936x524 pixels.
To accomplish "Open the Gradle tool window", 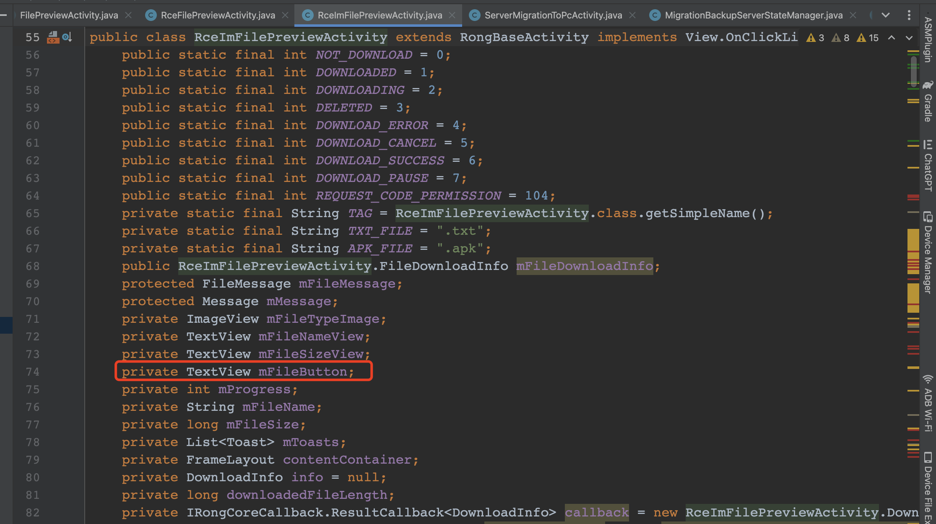I will click(928, 103).
